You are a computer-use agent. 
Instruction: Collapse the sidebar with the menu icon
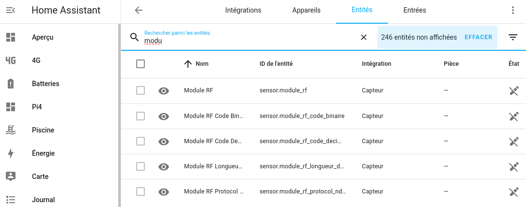click(11, 10)
